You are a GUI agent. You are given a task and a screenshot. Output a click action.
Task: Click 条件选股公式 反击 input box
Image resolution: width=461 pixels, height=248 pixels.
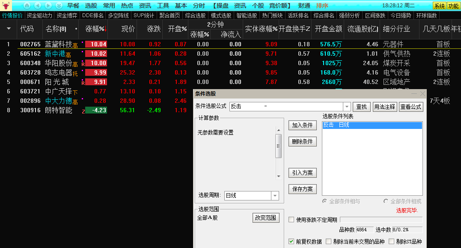(x=286, y=107)
